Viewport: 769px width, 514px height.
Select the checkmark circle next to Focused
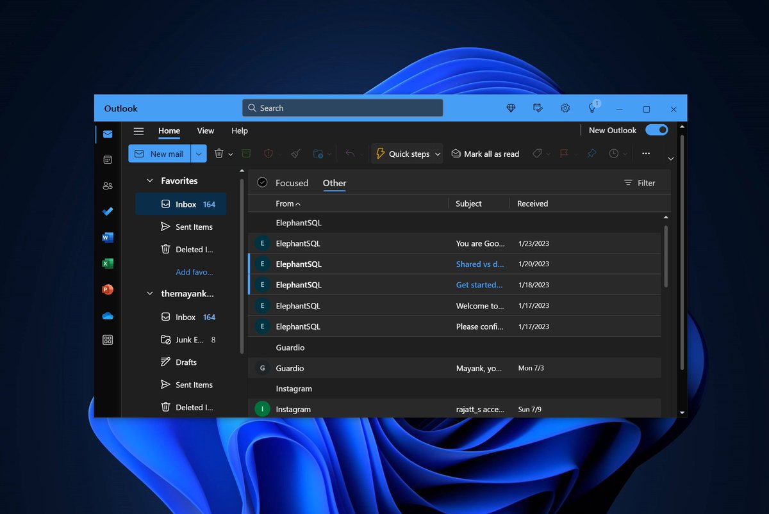[262, 182]
